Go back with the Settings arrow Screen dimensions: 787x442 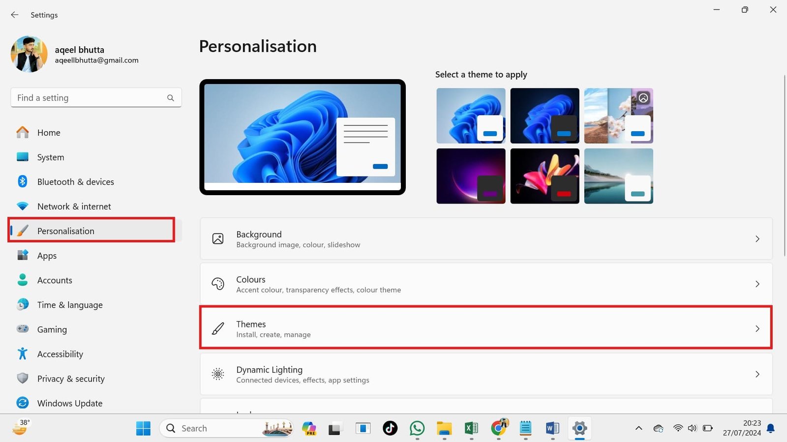pos(15,15)
